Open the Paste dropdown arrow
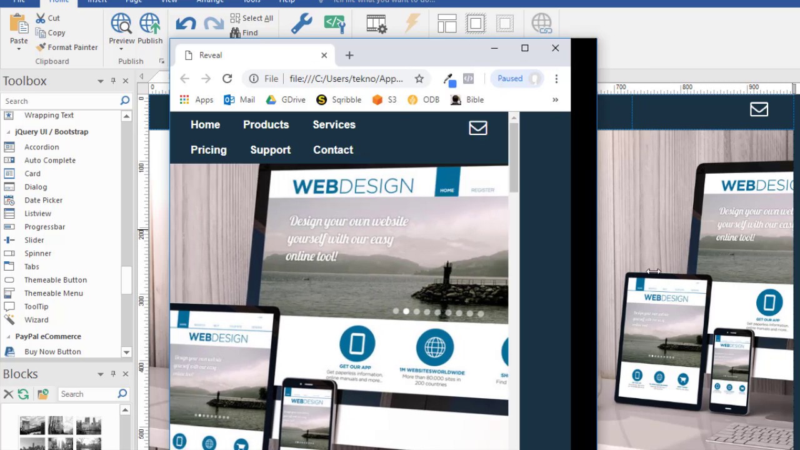The width and height of the screenshot is (800, 450). pos(19,49)
